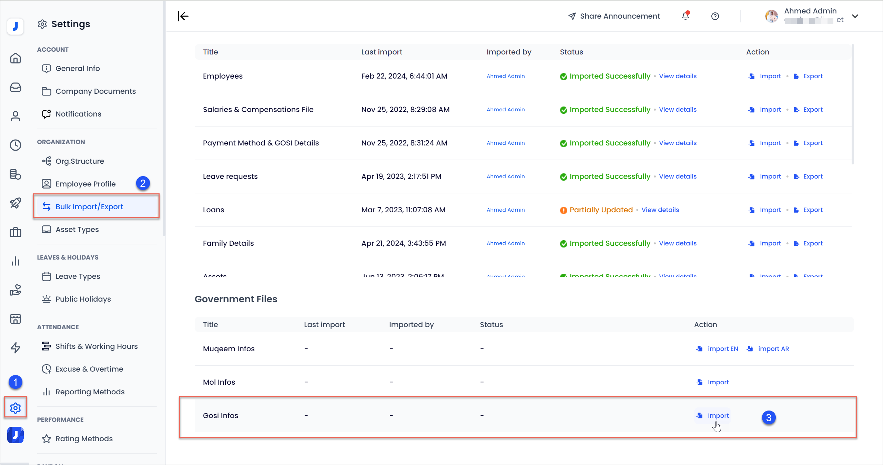Open the Payroll coins icon in the sidebar
Screen dimensions: 883x465
point(16,174)
